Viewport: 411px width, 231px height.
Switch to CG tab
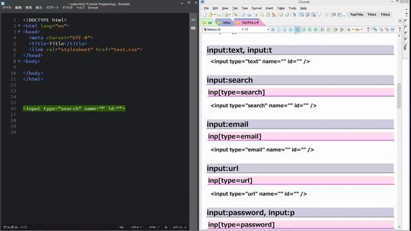[x=208, y=23]
